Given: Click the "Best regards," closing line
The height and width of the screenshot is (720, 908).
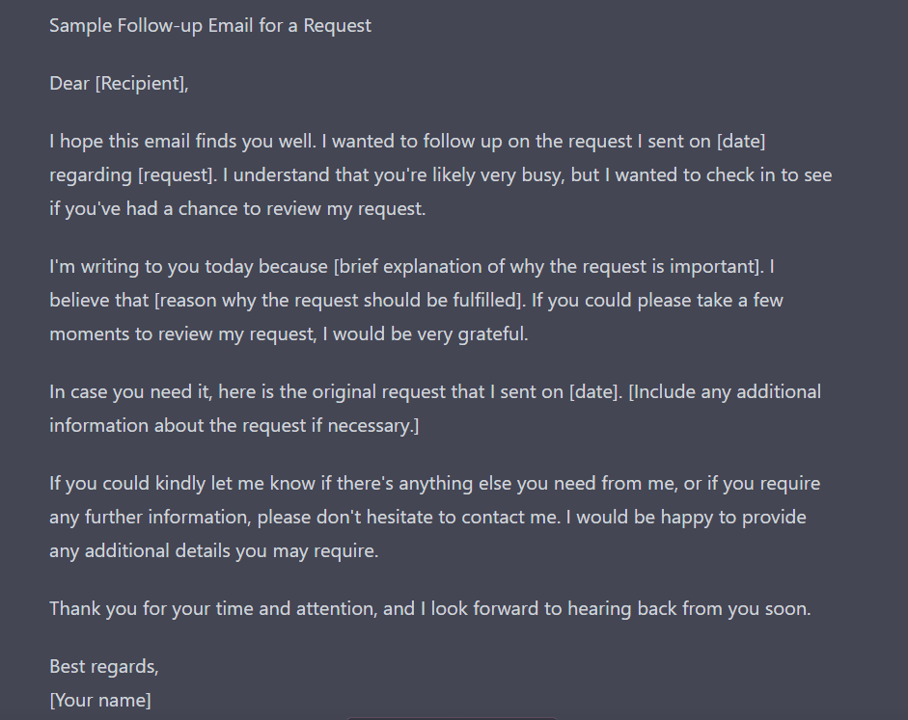Looking at the screenshot, I should point(103,666).
